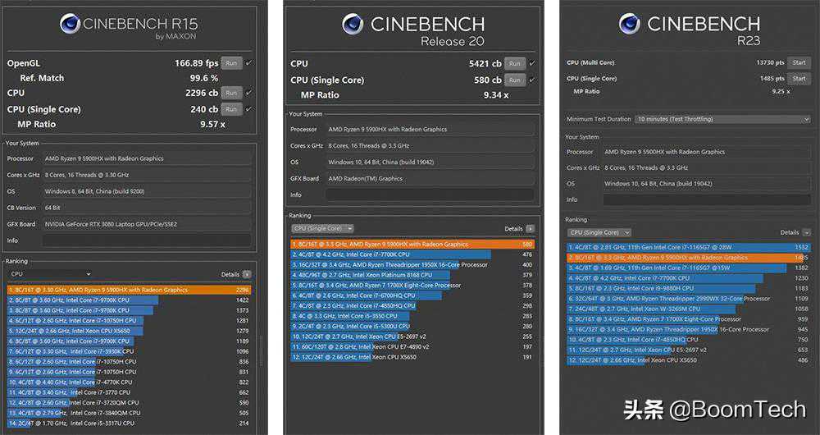Start the CPU (Single Core) test in R23
820x435 pixels.
point(799,78)
